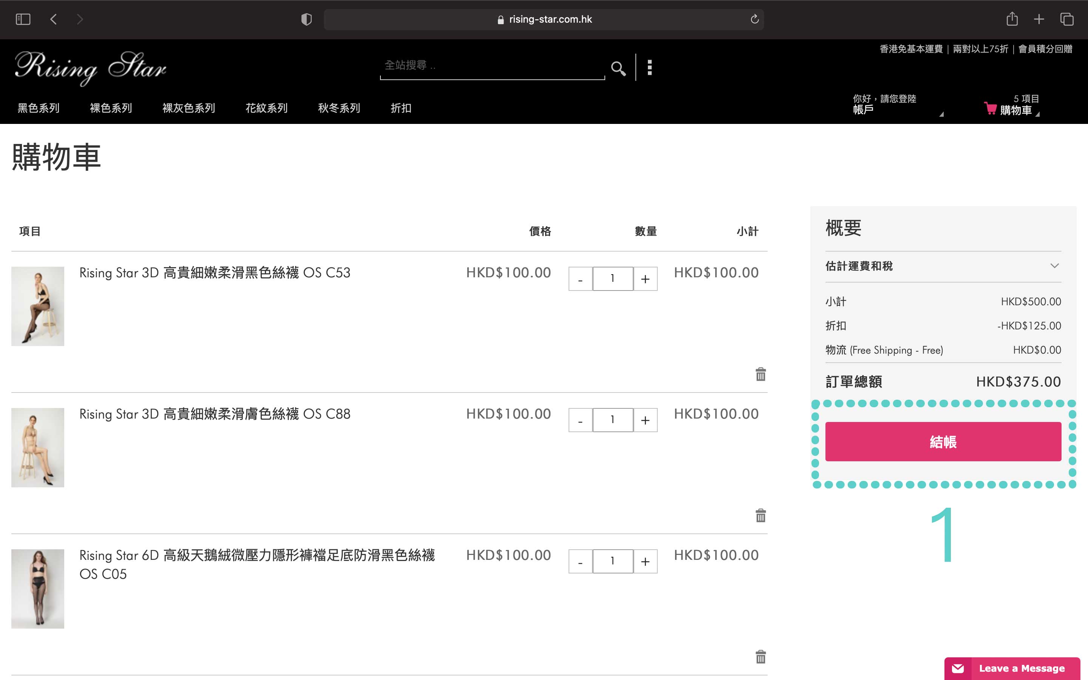The image size is (1088, 680).
Task: Open 黑色系列 menu
Action: (x=39, y=108)
